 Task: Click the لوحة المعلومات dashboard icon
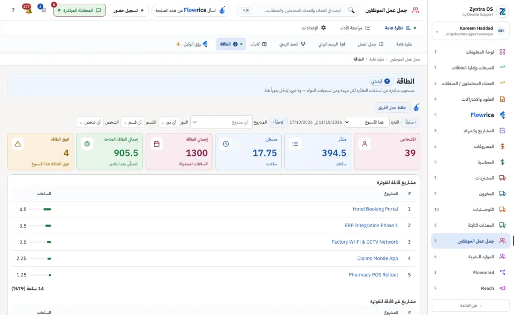tap(502, 52)
